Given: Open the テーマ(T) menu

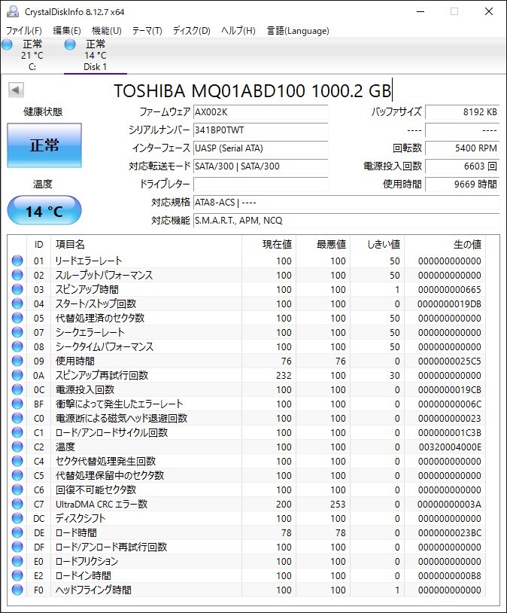Looking at the screenshot, I should pyautogui.click(x=147, y=30).
